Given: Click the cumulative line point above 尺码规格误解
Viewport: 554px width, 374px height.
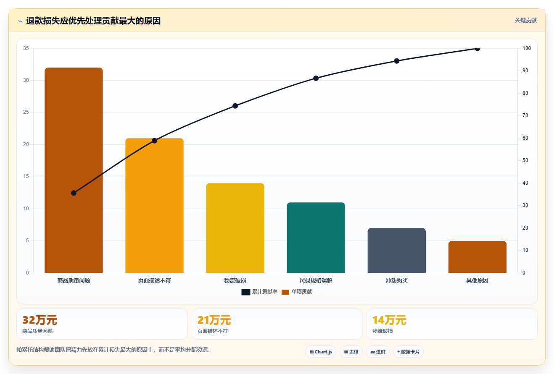Looking at the screenshot, I should pyautogui.click(x=316, y=78).
